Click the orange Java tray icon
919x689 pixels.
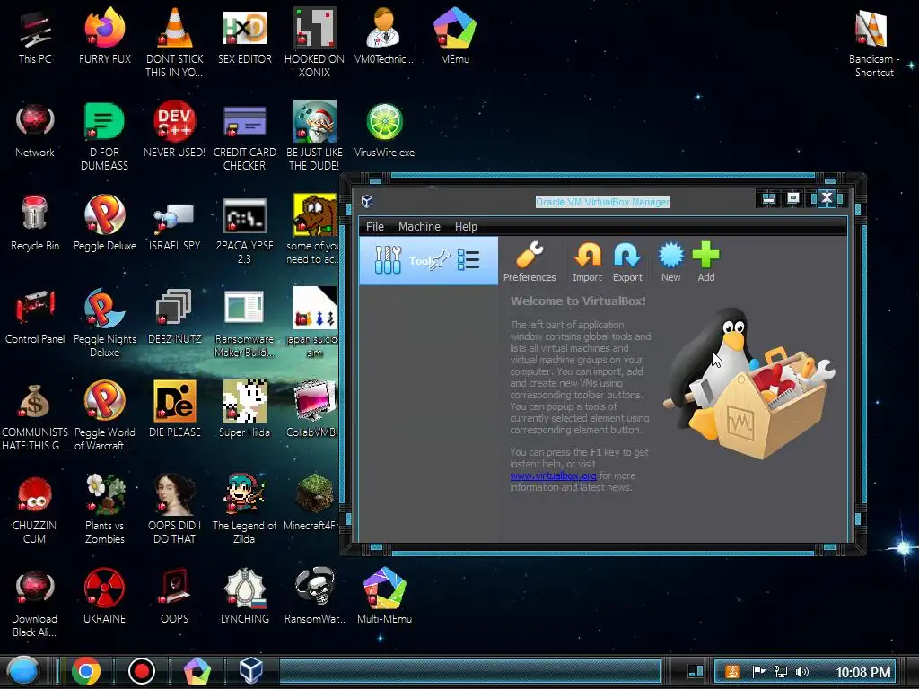[732, 672]
